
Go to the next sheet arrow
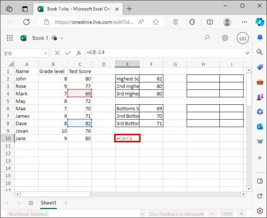pyautogui.click(x=19, y=203)
